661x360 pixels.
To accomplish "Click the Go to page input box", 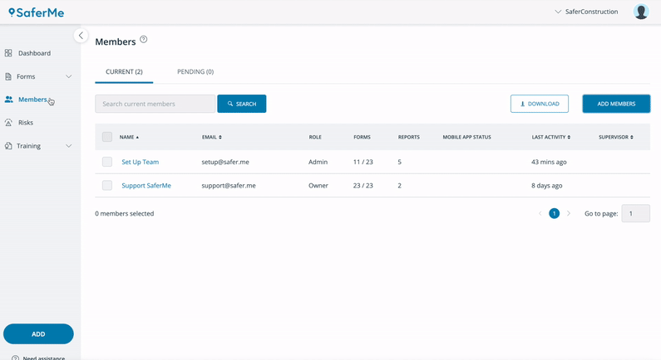I will coord(636,214).
